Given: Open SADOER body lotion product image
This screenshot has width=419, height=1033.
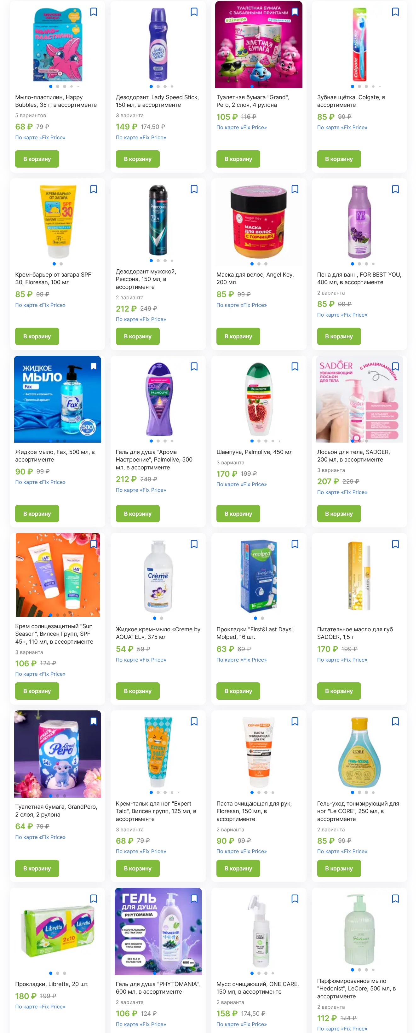Looking at the screenshot, I should 359,399.
